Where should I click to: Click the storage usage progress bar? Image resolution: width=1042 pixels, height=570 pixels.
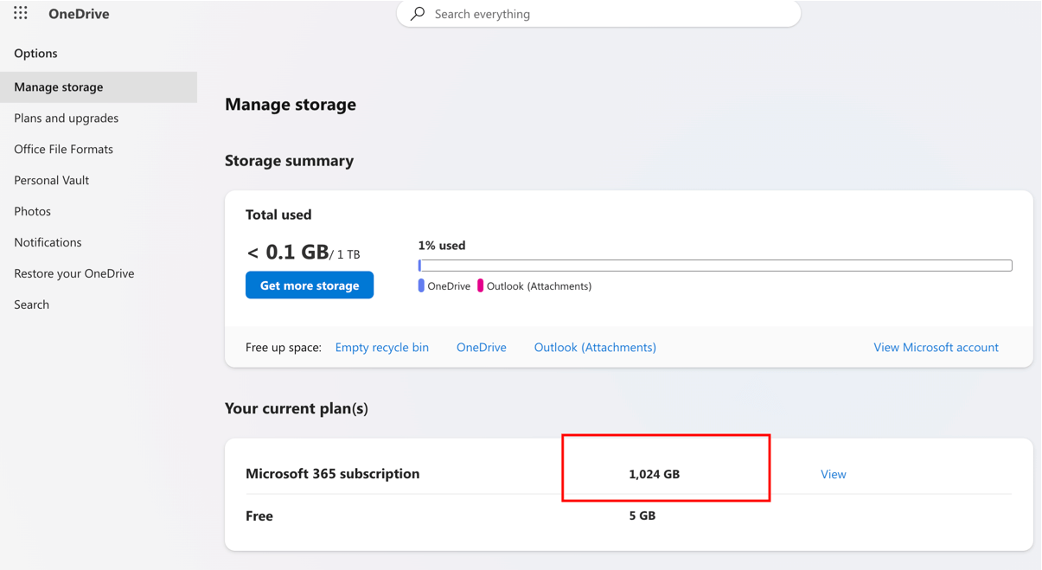pyautogui.click(x=714, y=266)
